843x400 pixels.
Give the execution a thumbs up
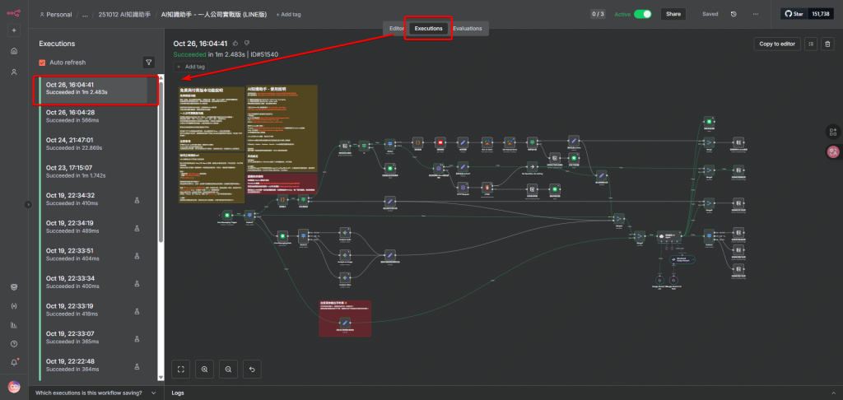[235, 43]
